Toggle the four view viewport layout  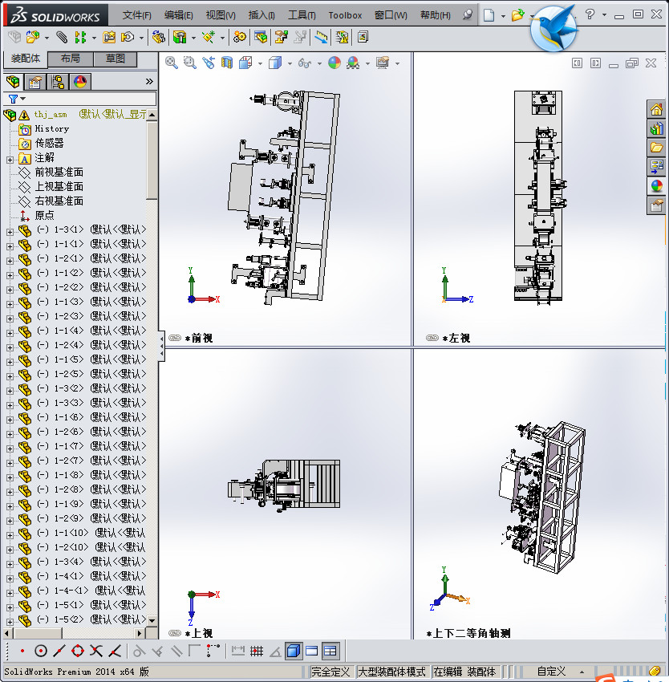click(330, 652)
